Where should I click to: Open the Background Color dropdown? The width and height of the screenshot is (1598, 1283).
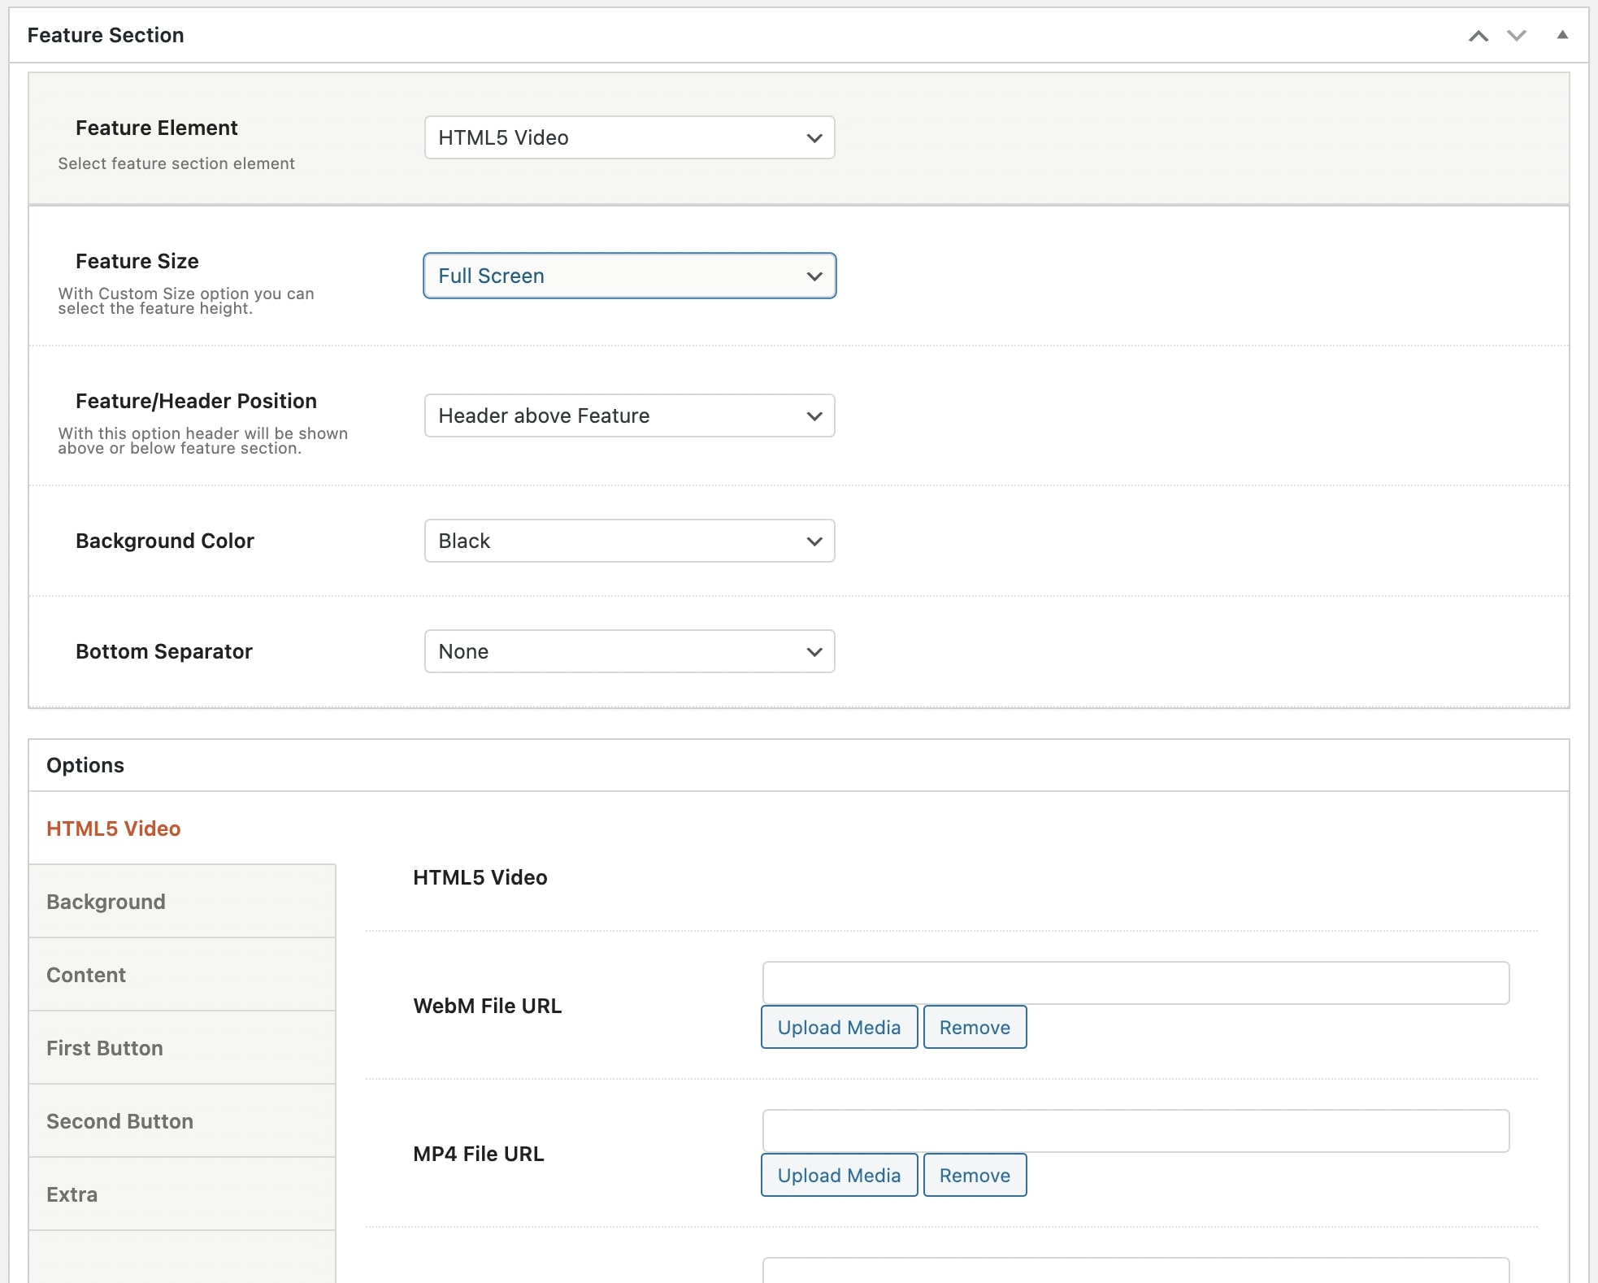coord(628,541)
